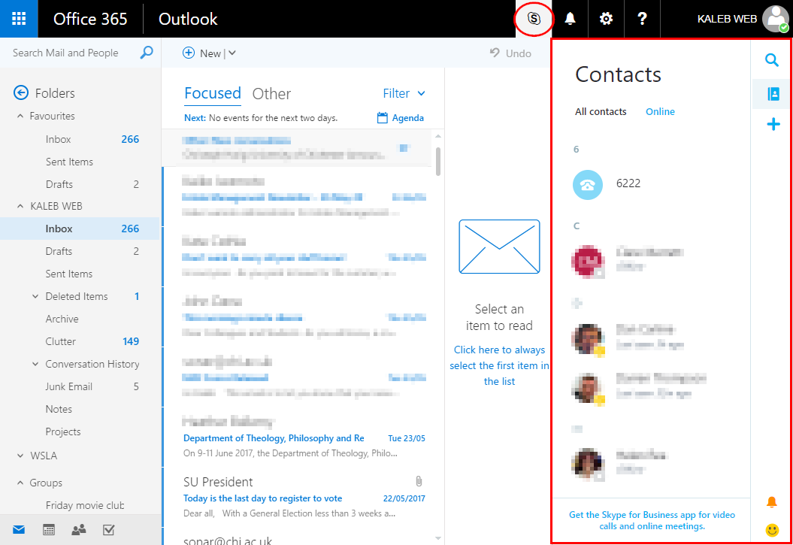Screen dimensions: 793x545
Task: Open Today is the last day email
Action: click(x=303, y=498)
